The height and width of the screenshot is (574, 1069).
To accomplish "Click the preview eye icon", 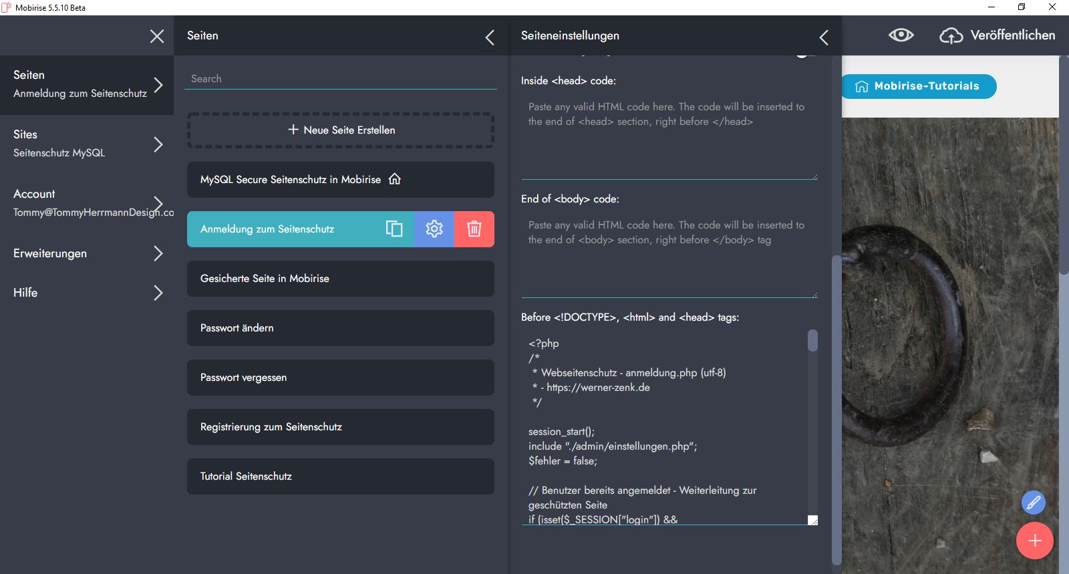I will pos(901,35).
